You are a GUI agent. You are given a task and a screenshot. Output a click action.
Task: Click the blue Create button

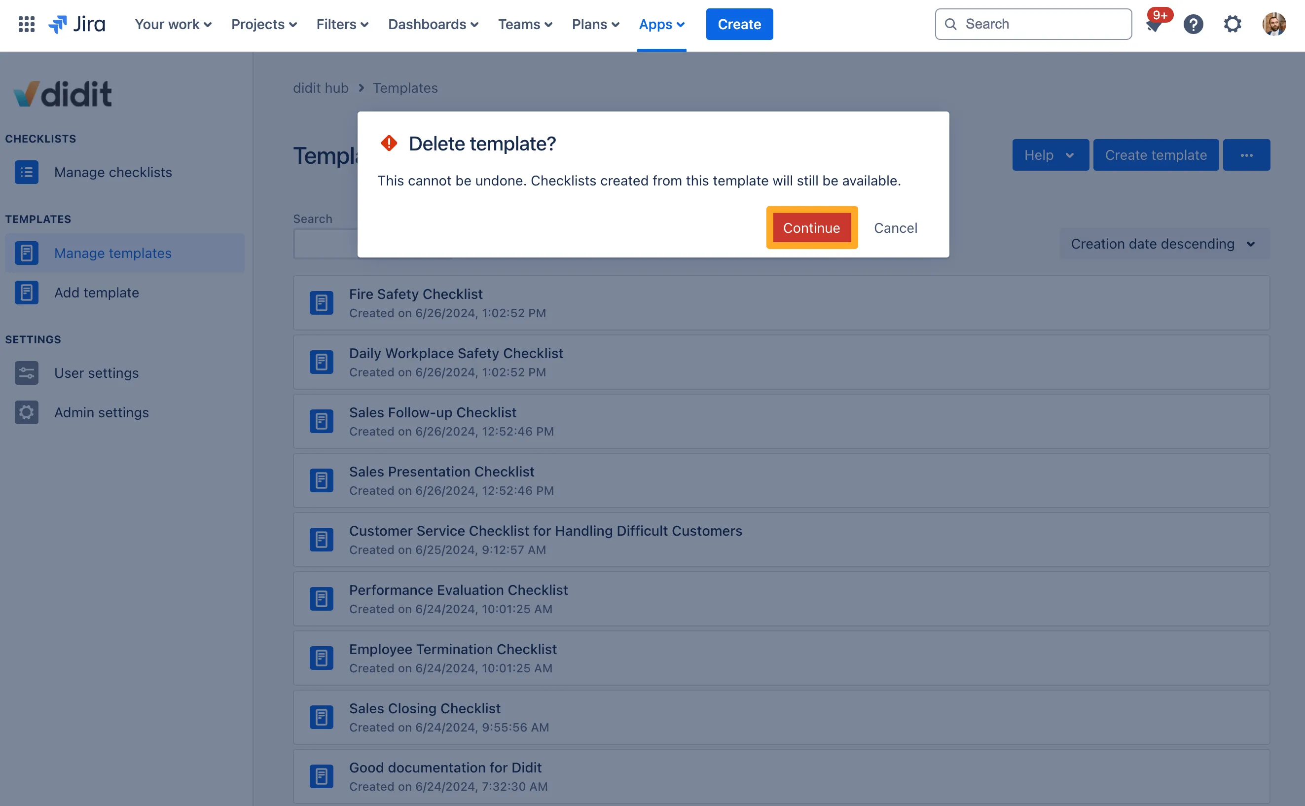(x=739, y=24)
